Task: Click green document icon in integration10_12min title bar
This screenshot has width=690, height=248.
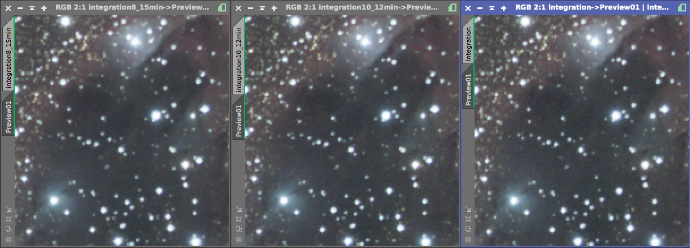Action: point(452,8)
